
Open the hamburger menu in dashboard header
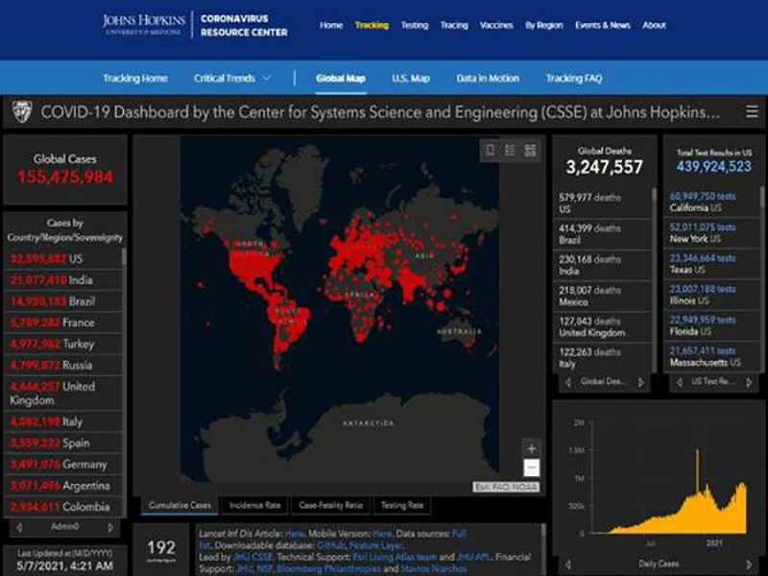pos(751,112)
